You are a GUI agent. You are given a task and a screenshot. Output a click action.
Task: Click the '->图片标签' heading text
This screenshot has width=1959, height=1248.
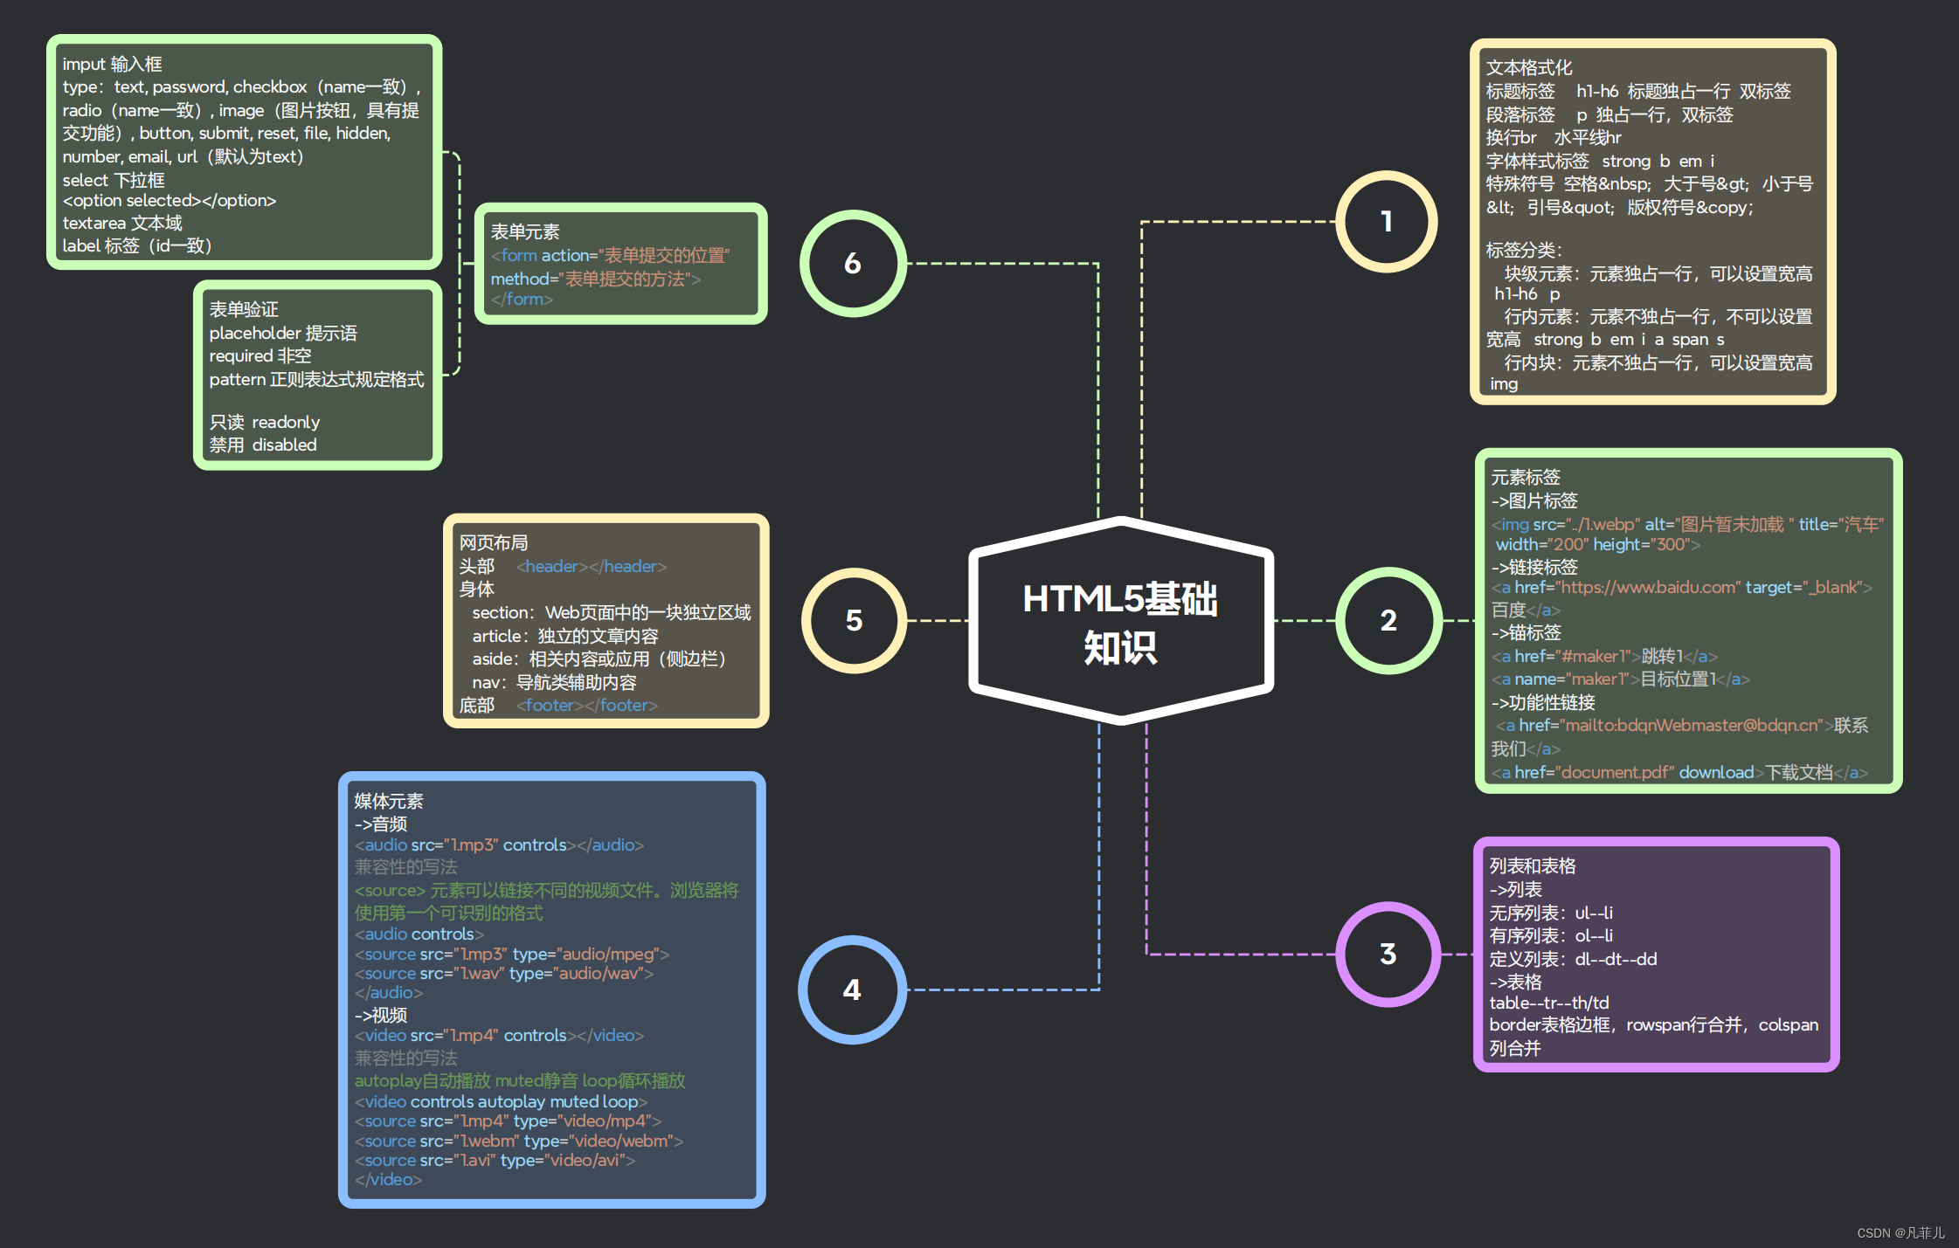tap(1534, 501)
